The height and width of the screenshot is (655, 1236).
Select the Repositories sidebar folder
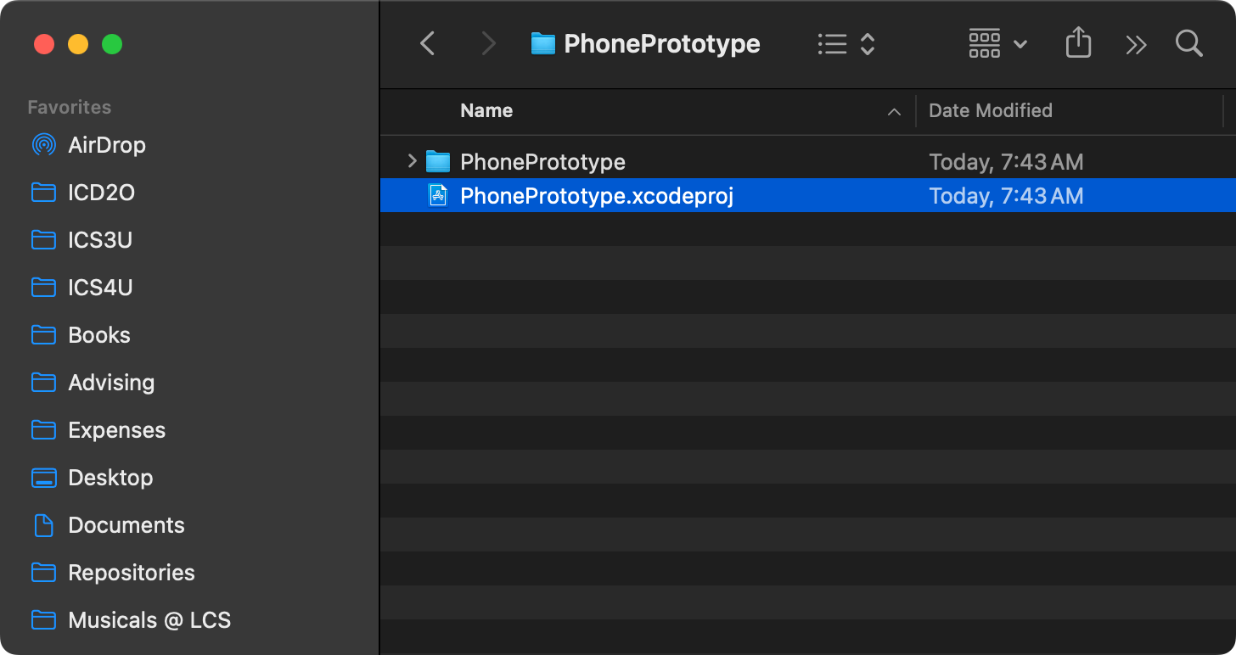tap(131, 573)
